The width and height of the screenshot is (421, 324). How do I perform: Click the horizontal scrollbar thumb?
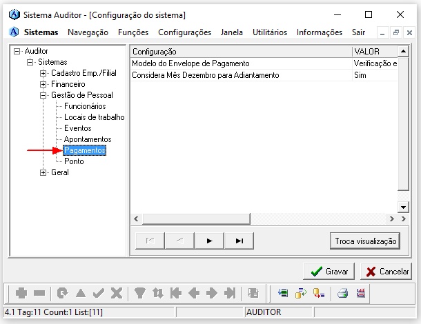(196, 219)
